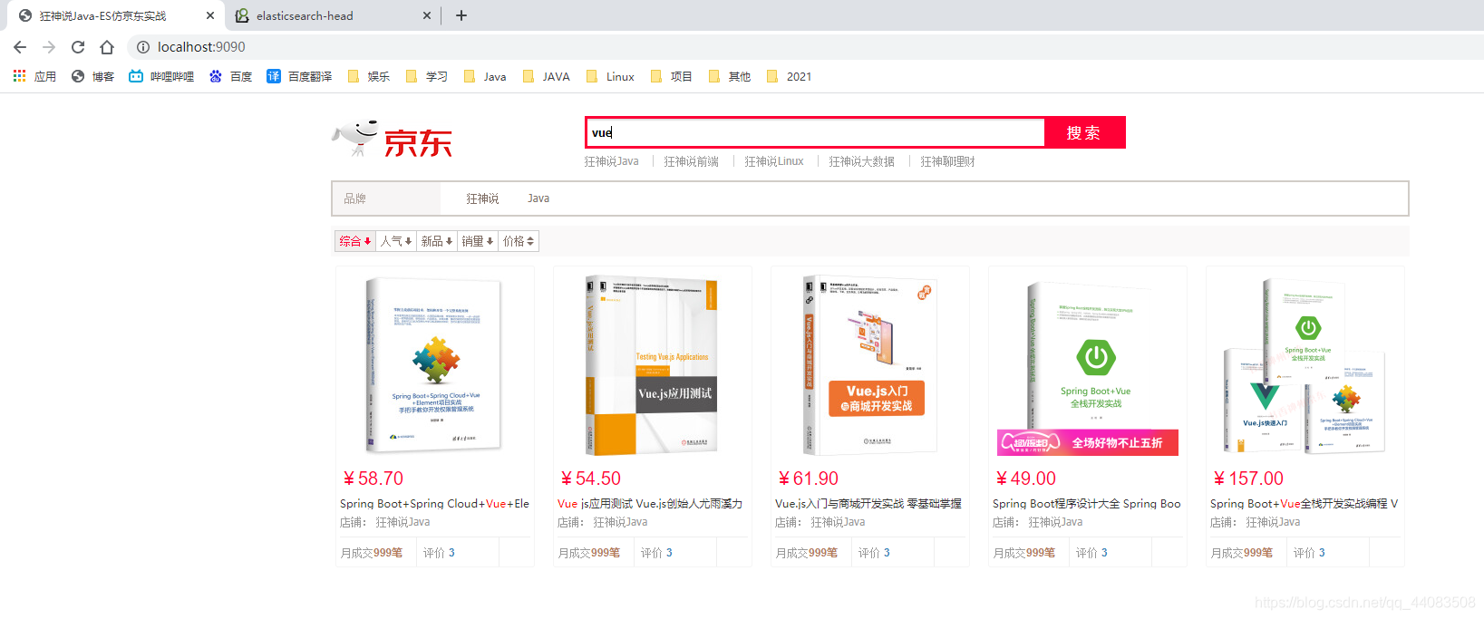Sort by 综合

tap(355, 241)
